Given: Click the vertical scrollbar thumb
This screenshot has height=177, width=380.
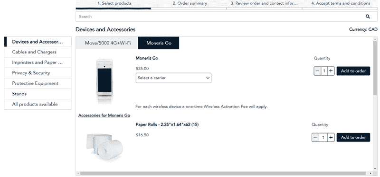Looking at the screenshot, I should tap(375, 68).
